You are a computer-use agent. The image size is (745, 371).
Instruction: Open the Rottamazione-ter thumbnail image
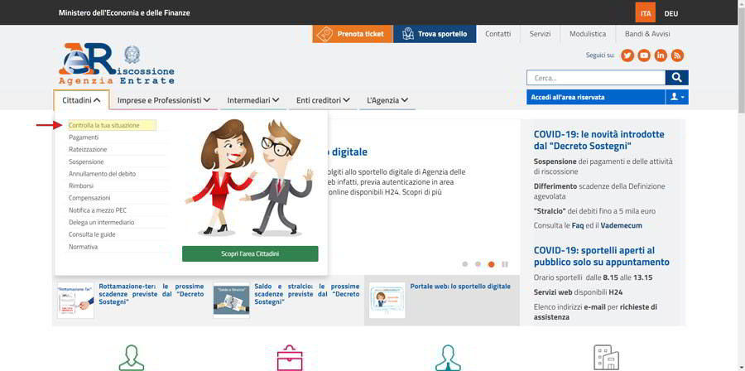[75, 301]
